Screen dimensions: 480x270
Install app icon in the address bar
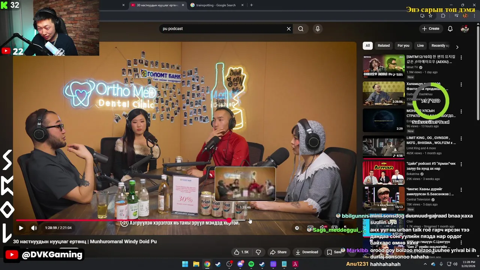(422, 16)
